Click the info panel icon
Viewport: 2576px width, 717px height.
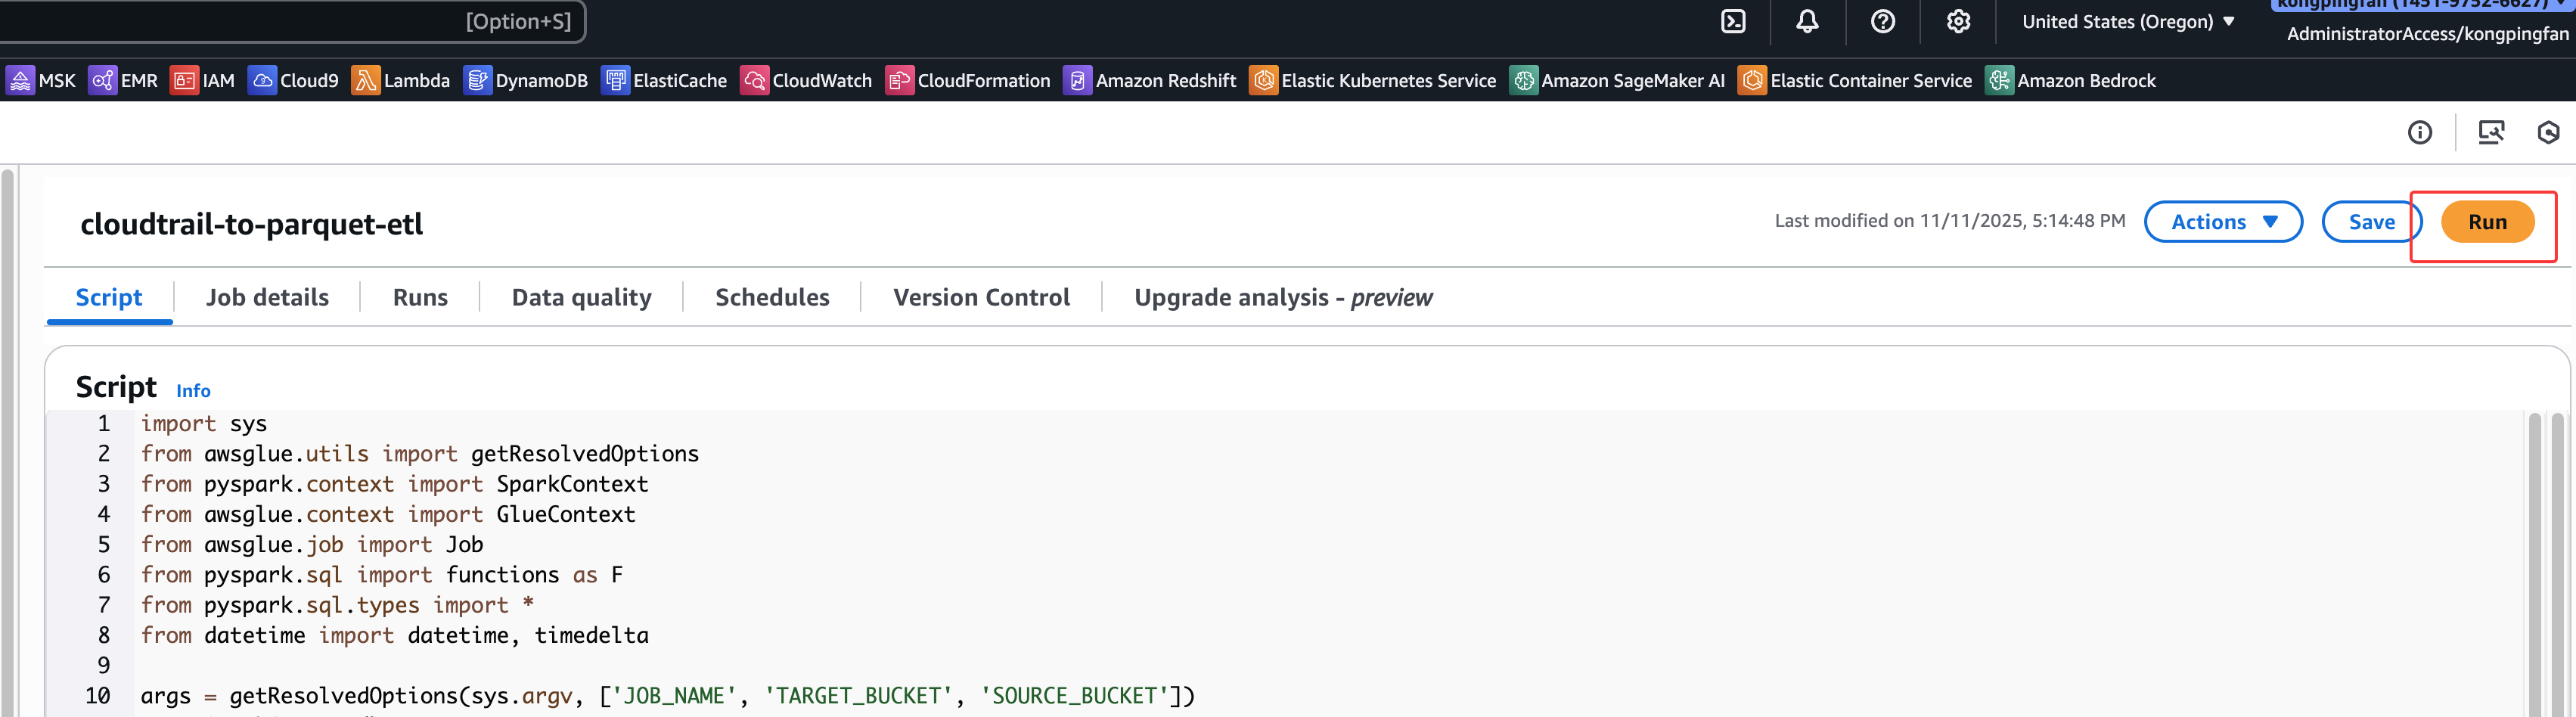[2419, 133]
